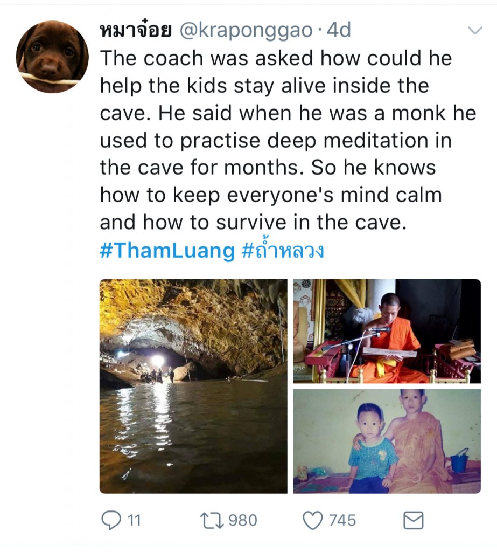The image size is (497, 552).
Task: Share via the envelope message icon
Action: (x=413, y=520)
